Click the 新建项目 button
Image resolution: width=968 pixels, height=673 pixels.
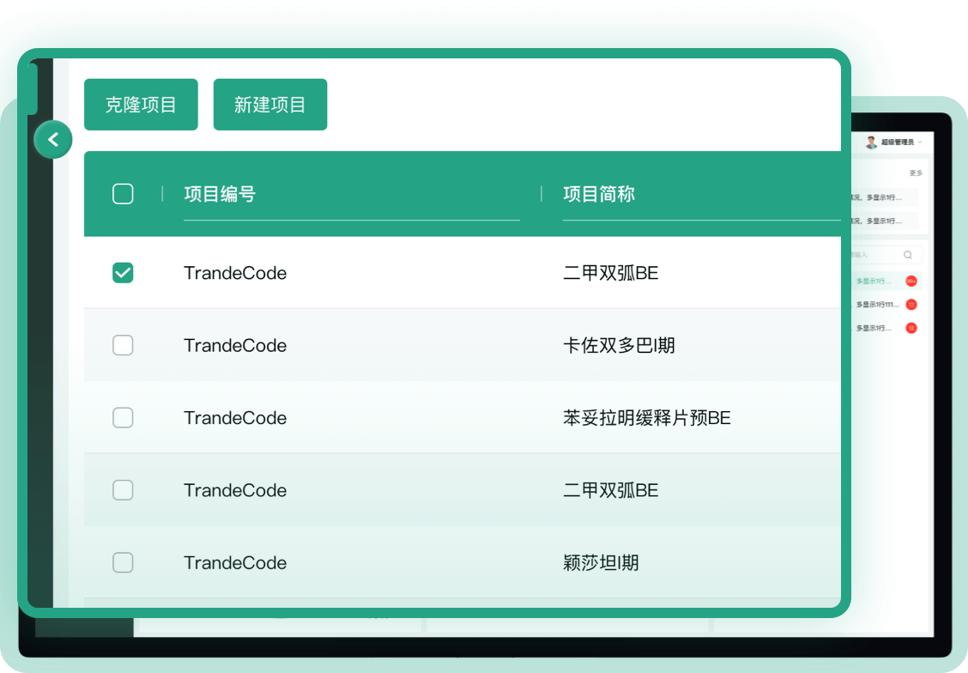(270, 105)
